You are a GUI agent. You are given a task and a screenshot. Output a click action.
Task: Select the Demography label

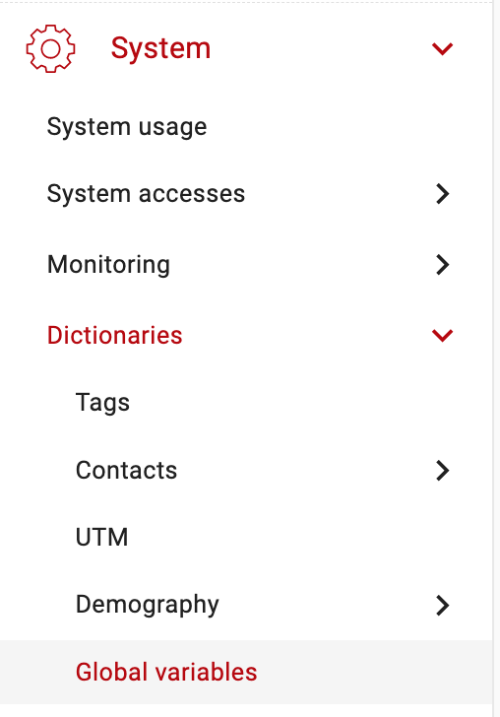coord(148,605)
